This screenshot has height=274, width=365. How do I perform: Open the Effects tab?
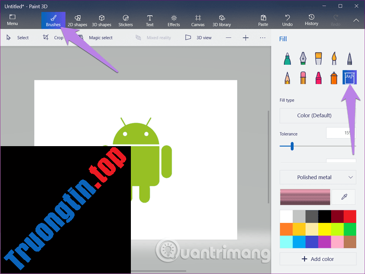click(174, 20)
